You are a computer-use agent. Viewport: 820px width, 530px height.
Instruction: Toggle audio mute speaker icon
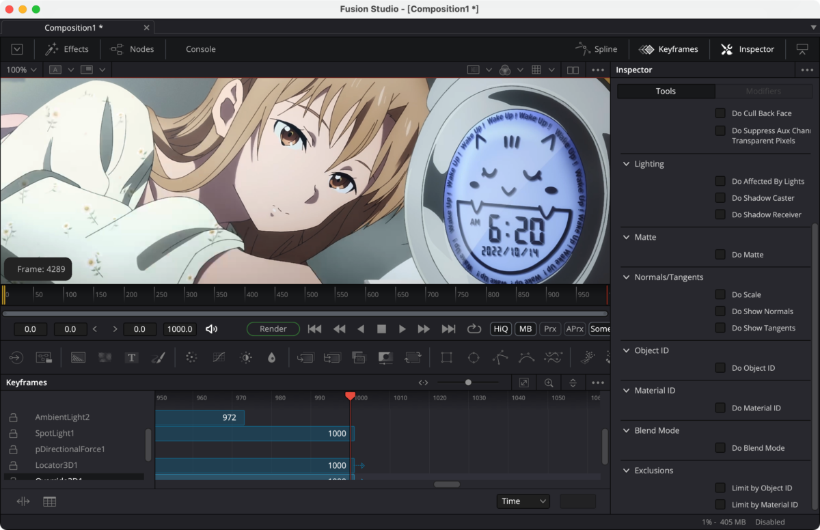pos(212,329)
